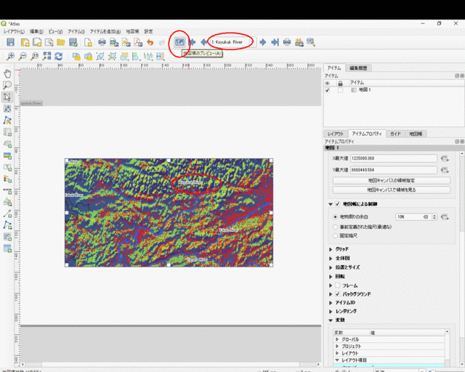The image size is (465, 372).
Task: Open atlas settings icon
Action: [x=311, y=42]
